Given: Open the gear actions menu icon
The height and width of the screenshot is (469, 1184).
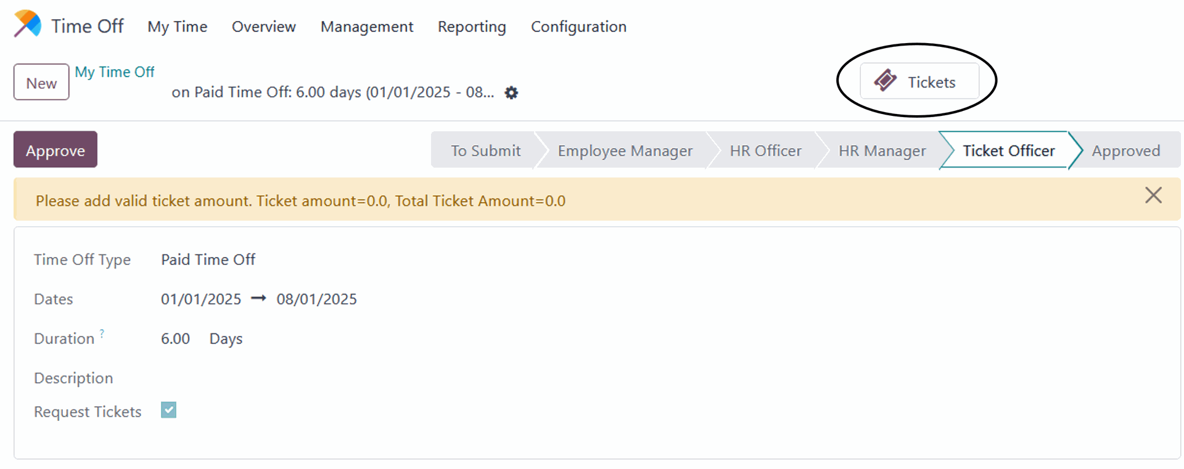Looking at the screenshot, I should [x=511, y=92].
